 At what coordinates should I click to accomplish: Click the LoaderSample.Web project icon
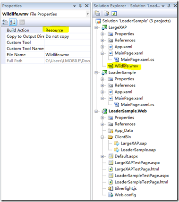104,111
